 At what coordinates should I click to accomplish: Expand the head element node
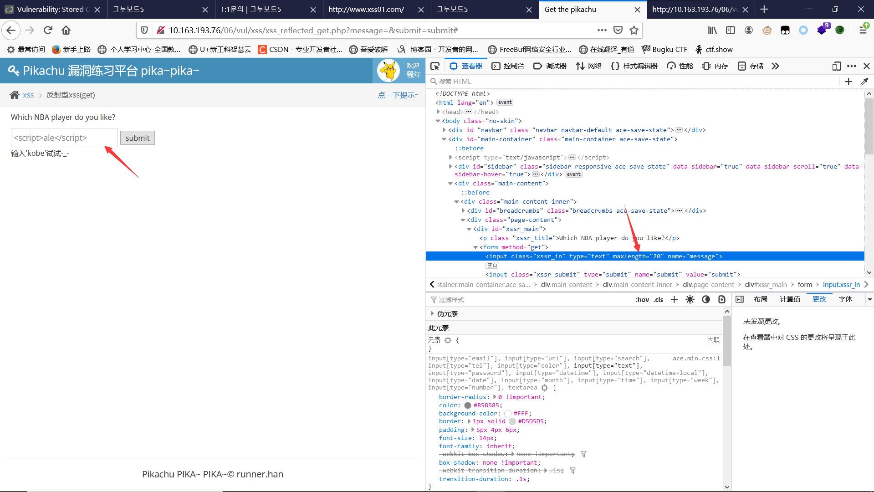point(438,112)
